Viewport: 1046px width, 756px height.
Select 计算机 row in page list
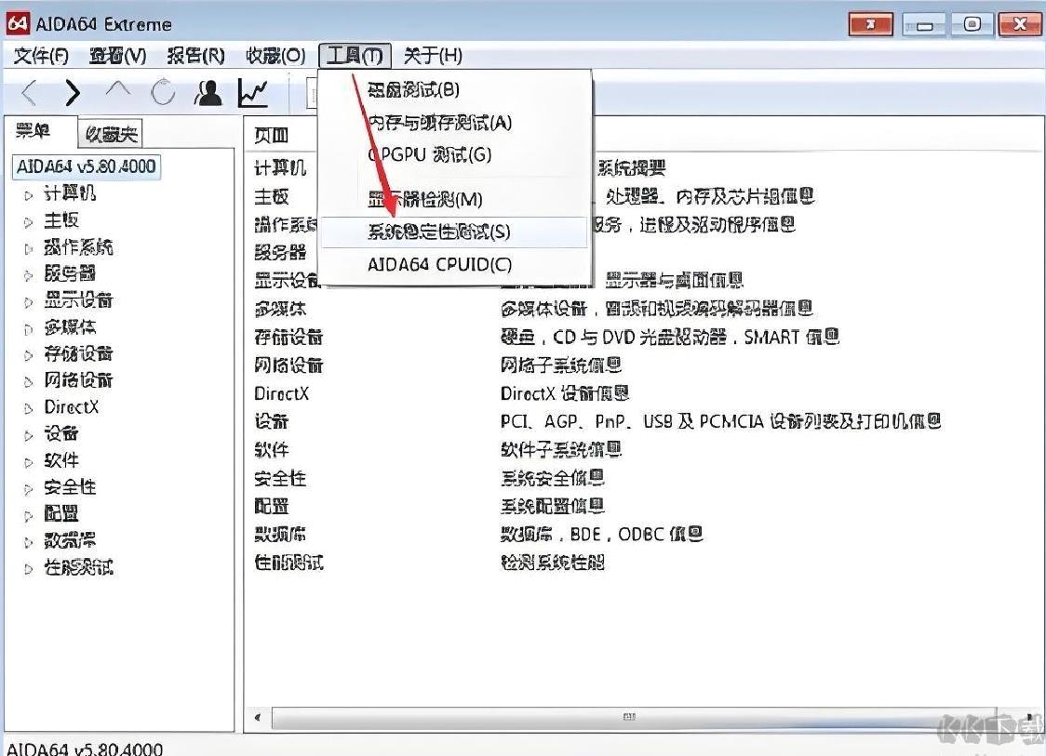tap(280, 167)
